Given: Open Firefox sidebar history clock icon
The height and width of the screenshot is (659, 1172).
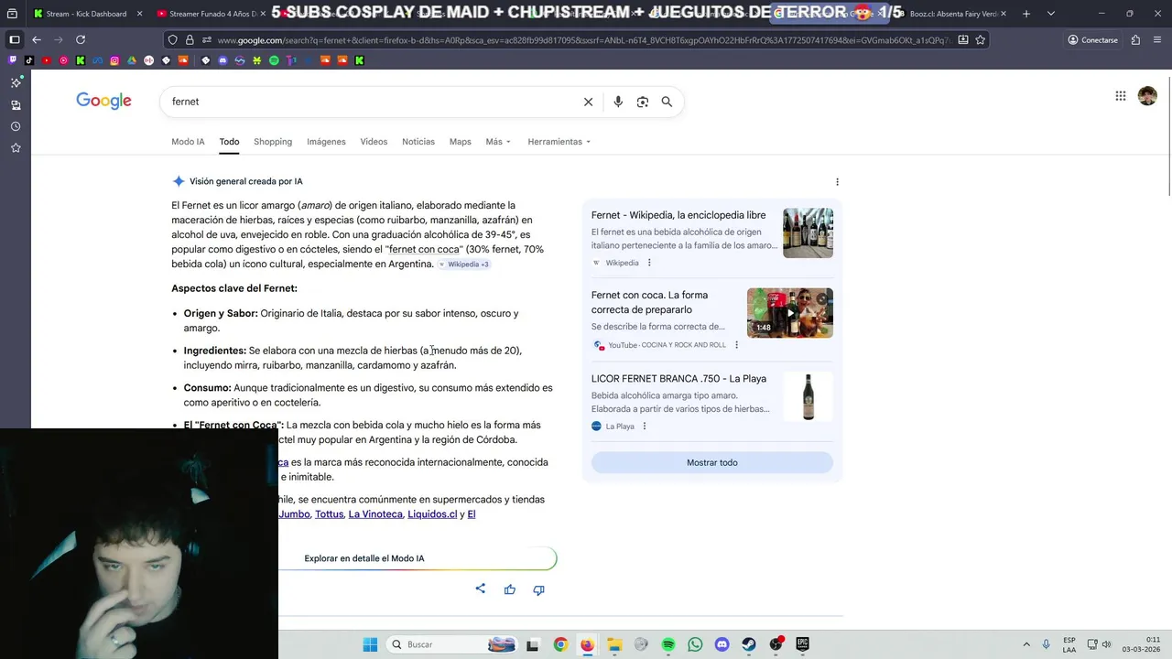Looking at the screenshot, I should click(x=16, y=126).
